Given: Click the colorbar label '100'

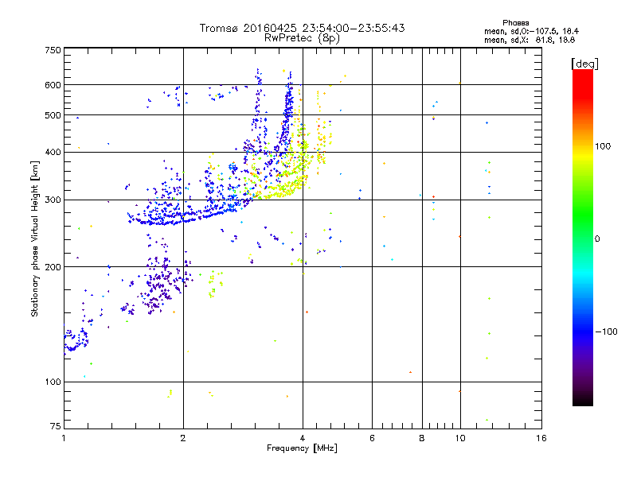Looking at the screenshot, I should pos(603,146).
